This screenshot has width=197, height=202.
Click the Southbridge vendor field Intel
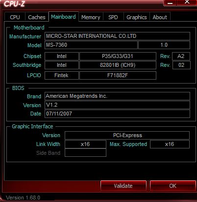pos(62,65)
